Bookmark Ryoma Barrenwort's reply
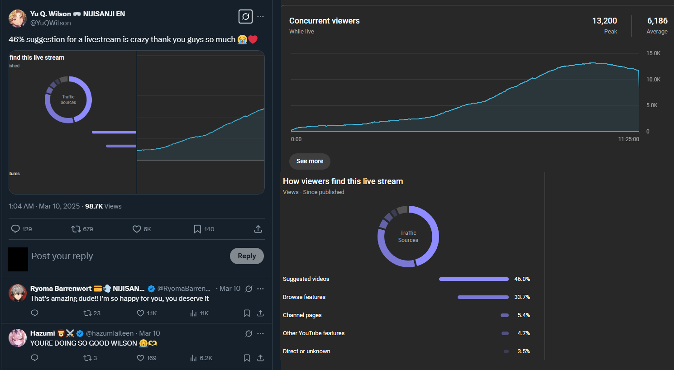The width and height of the screenshot is (674, 370). [247, 313]
